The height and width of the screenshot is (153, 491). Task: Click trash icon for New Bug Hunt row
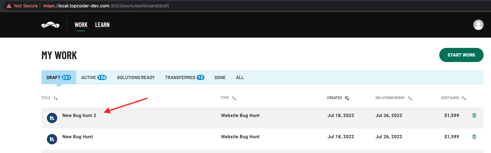pos(474,137)
